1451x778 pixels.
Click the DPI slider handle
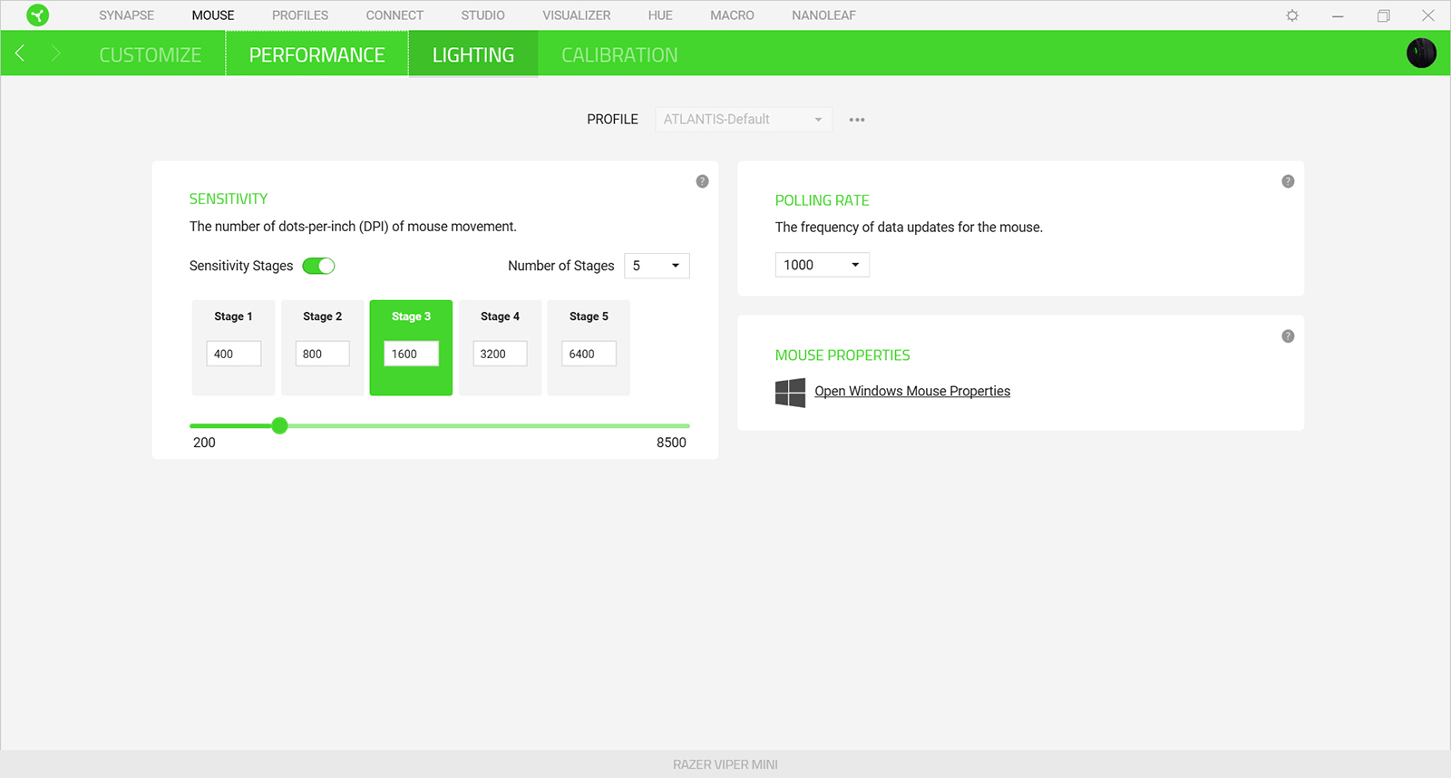point(279,425)
